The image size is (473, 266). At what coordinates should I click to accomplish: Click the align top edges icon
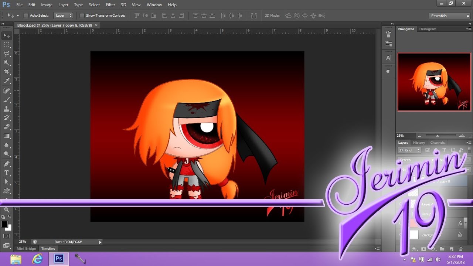coord(137,16)
